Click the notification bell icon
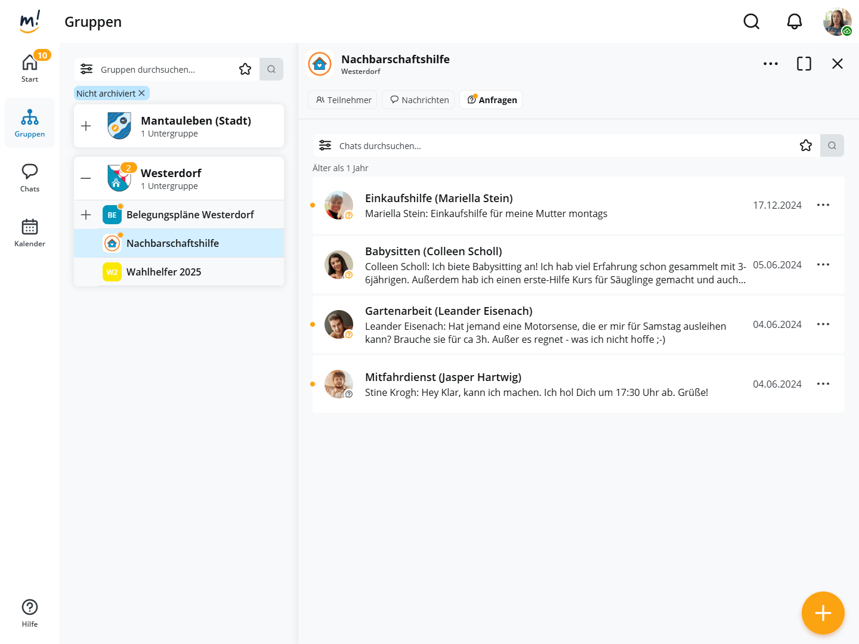This screenshot has height=644, width=859. (794, 22)
